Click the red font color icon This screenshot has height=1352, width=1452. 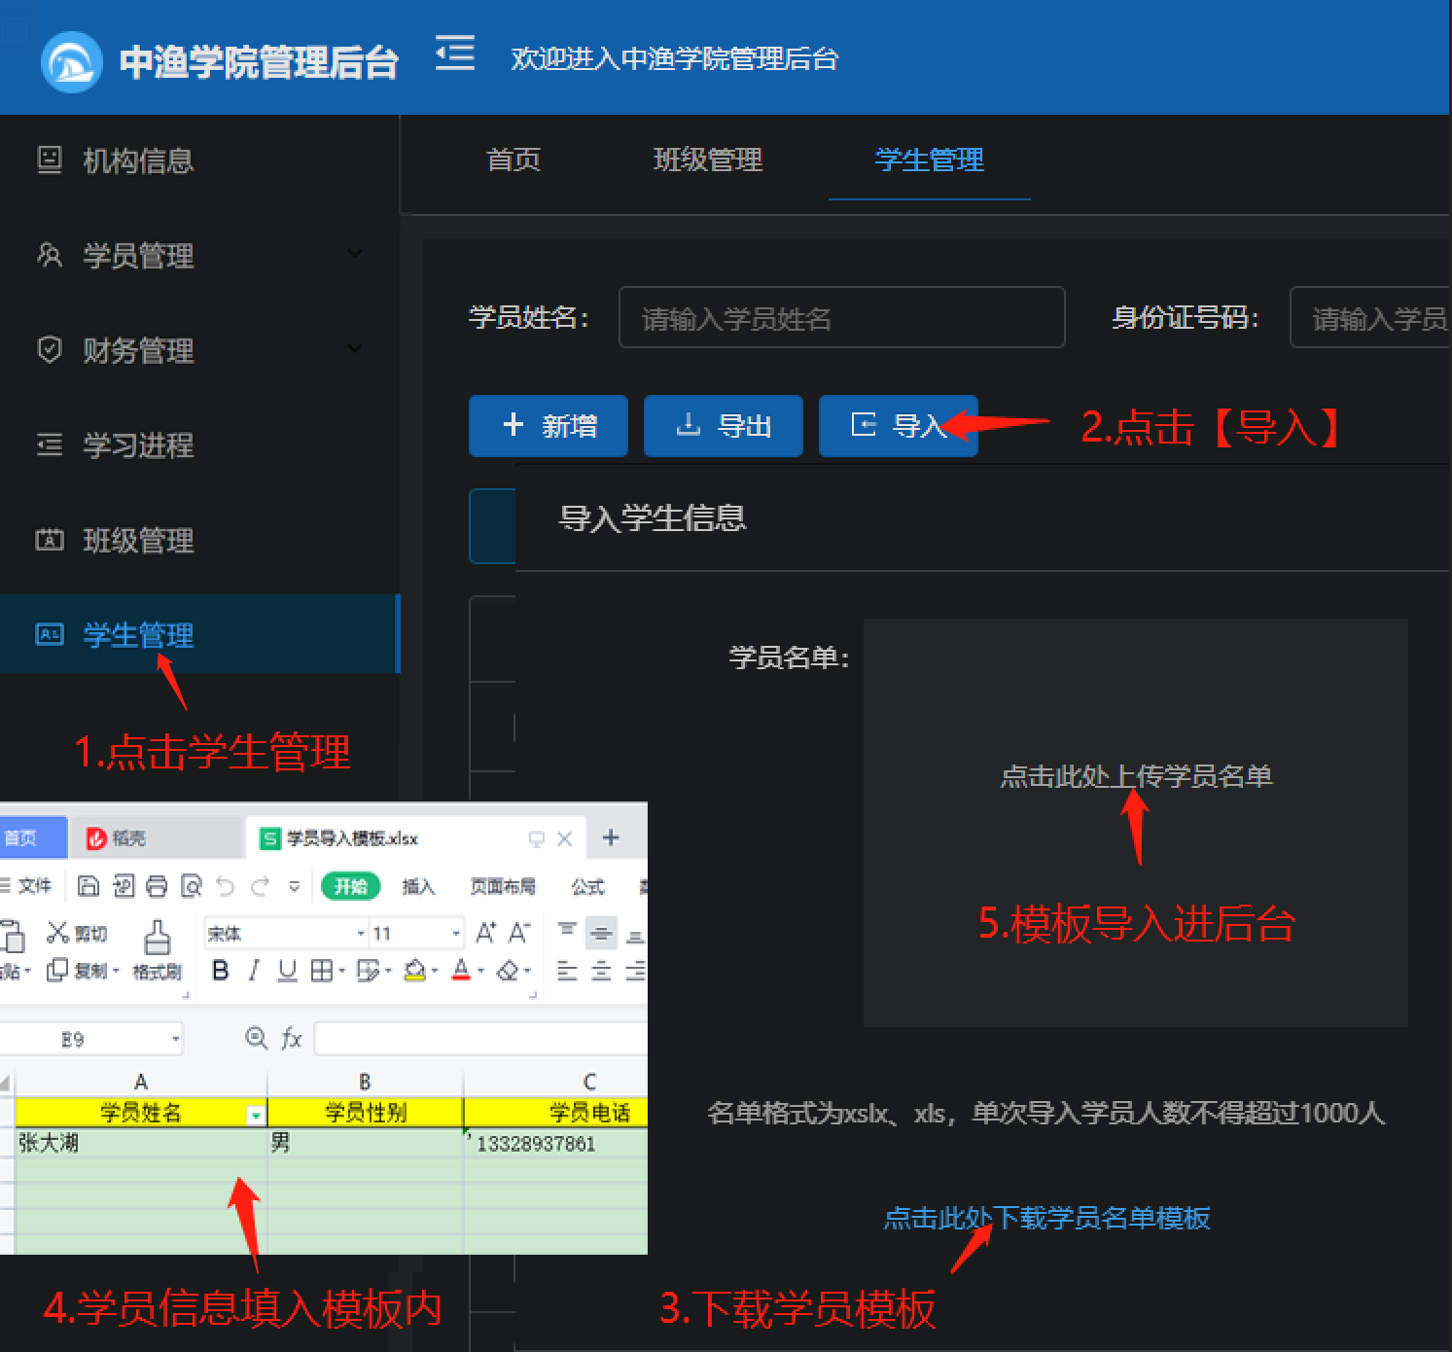click(x=461, y=970)
